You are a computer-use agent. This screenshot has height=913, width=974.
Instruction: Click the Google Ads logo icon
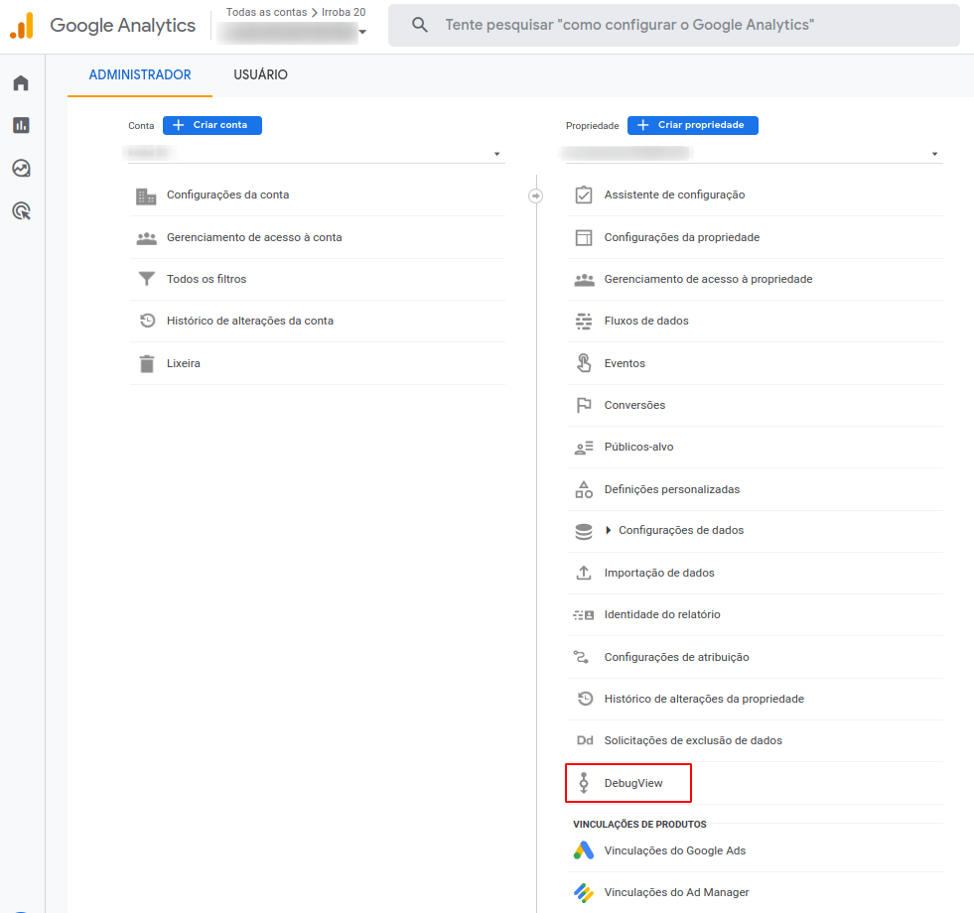tap(583, 850)
